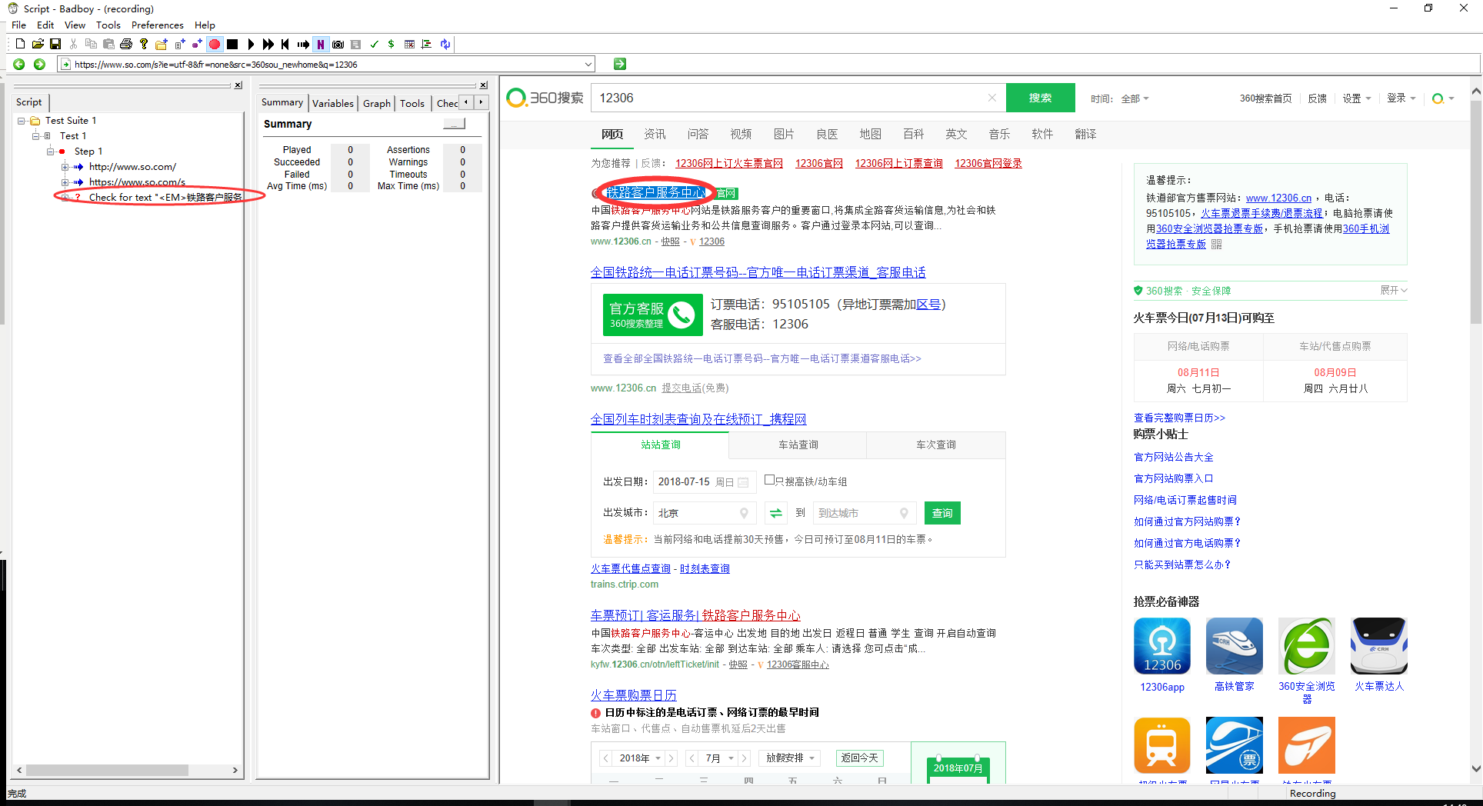
Task: Click the Print toolbar icon
Action: pyautogui.click(x=126, y=44)
